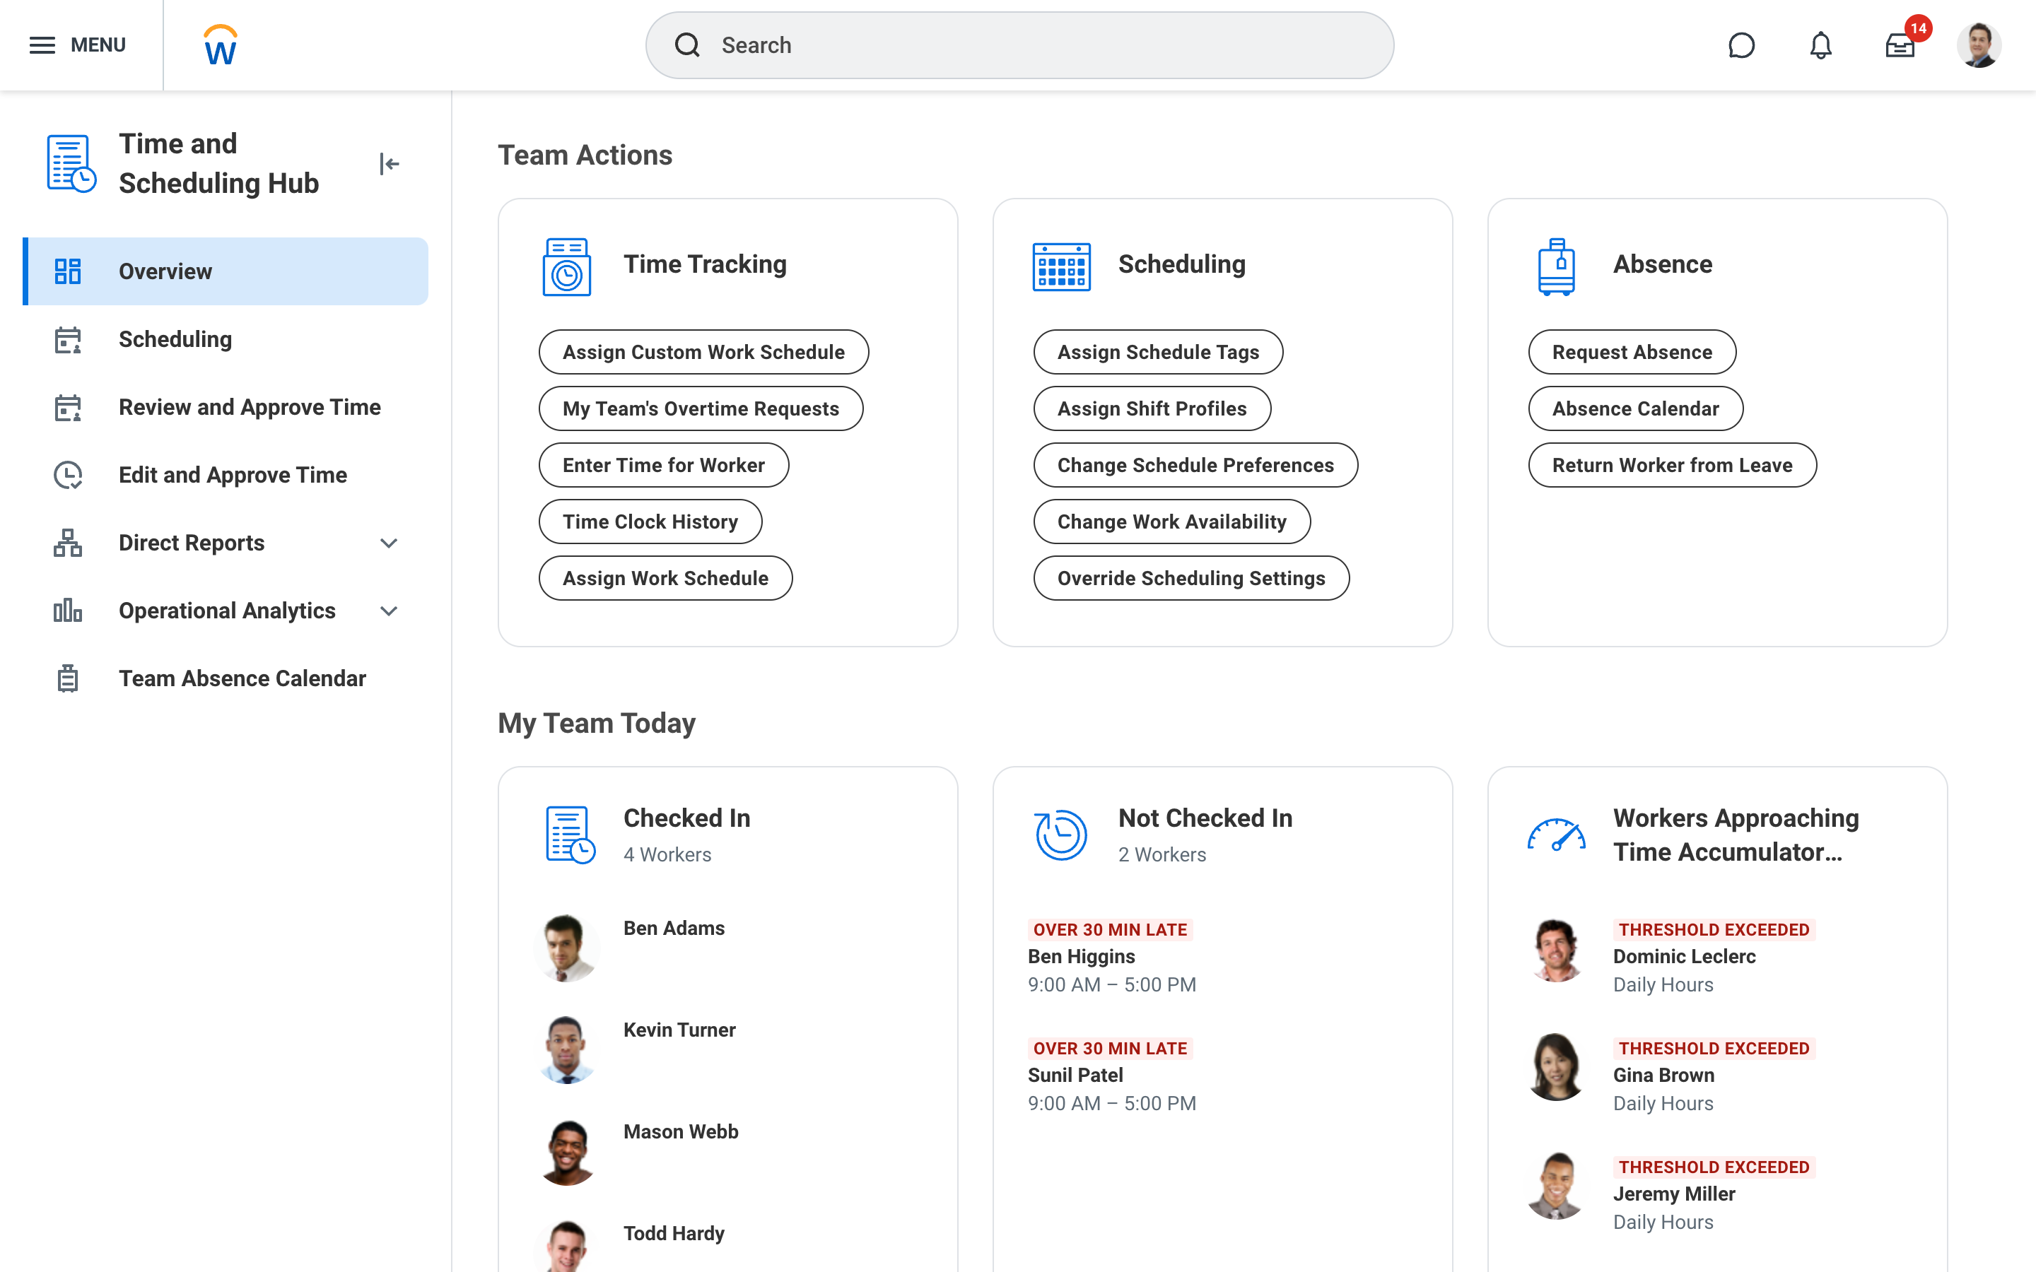This screenshot has width=2036, height=1272.
Task: Open Team Absence Calendar
Action: coord(242,678)
